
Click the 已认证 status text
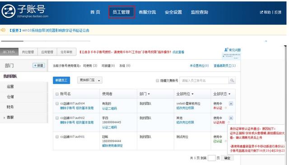[x=218, y=141]
